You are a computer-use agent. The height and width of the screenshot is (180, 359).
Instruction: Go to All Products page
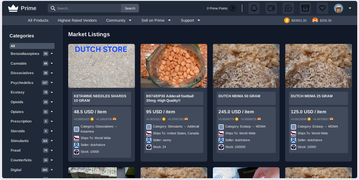[38, 20]
